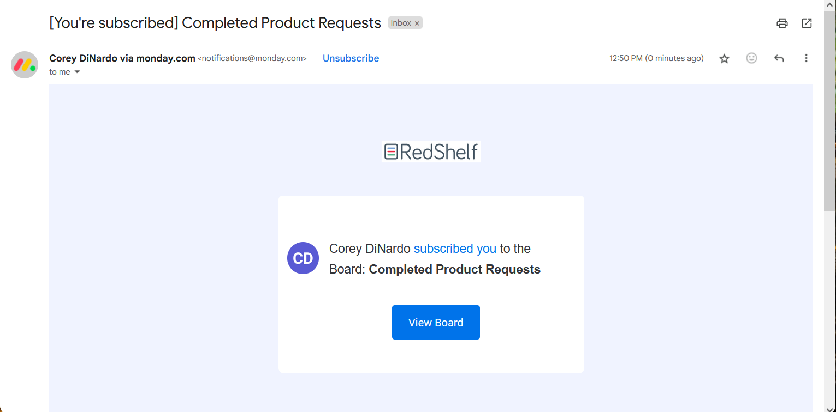Viewport: 836px width, 412px height.
Task: Click the monday.com sender profile picture
Action: [x=25, y=65]
